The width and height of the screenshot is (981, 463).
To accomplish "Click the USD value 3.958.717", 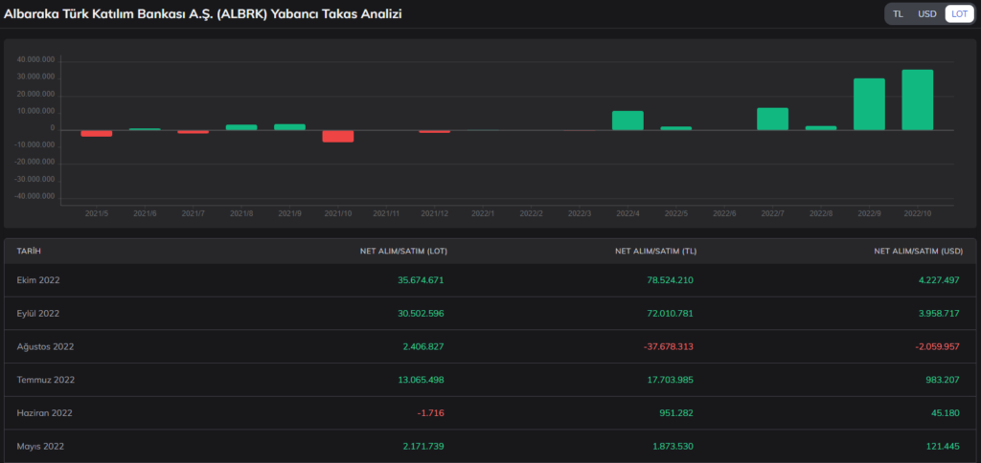I will (940, 313).
